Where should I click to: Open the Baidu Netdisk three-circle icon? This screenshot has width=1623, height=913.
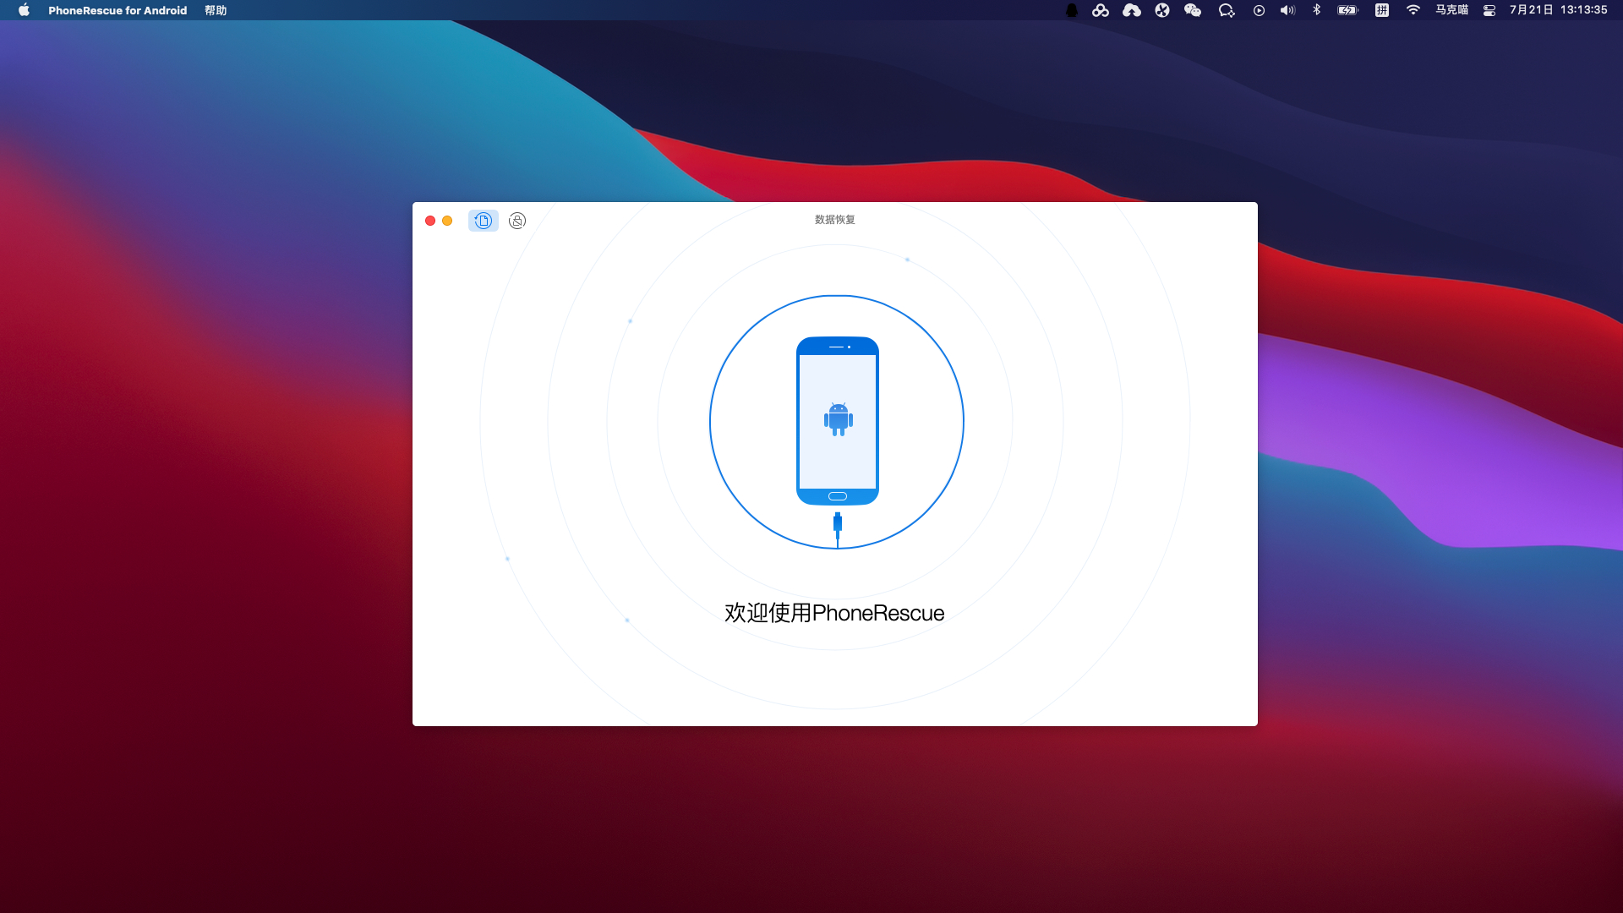(1101, 10)
